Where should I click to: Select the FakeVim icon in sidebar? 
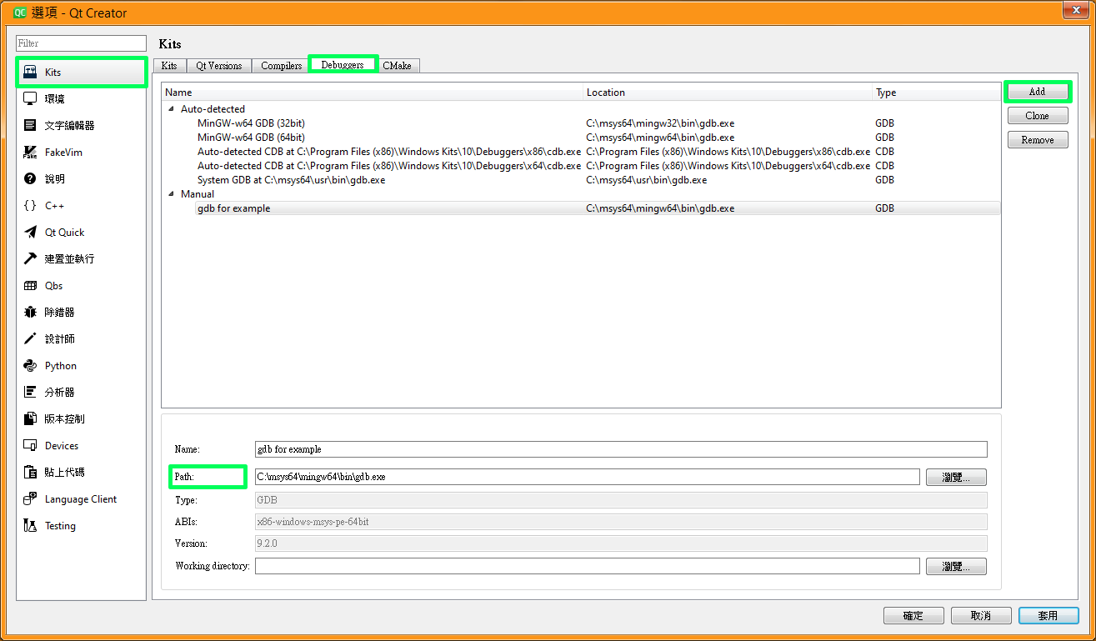(30, 153)
